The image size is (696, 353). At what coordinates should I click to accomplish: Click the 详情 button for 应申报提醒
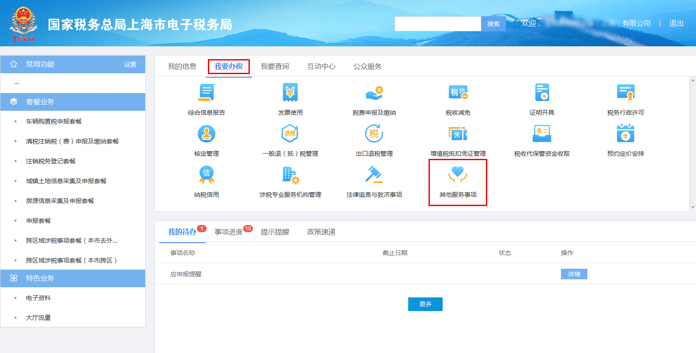[x=574, y=274]
